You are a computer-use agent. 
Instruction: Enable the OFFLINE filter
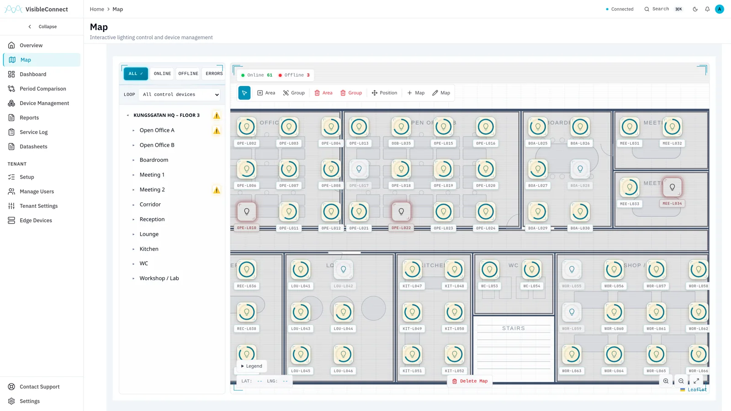pos(188,74)
